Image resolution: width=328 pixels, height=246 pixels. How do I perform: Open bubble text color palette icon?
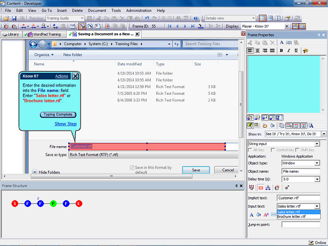coord(305,51)
